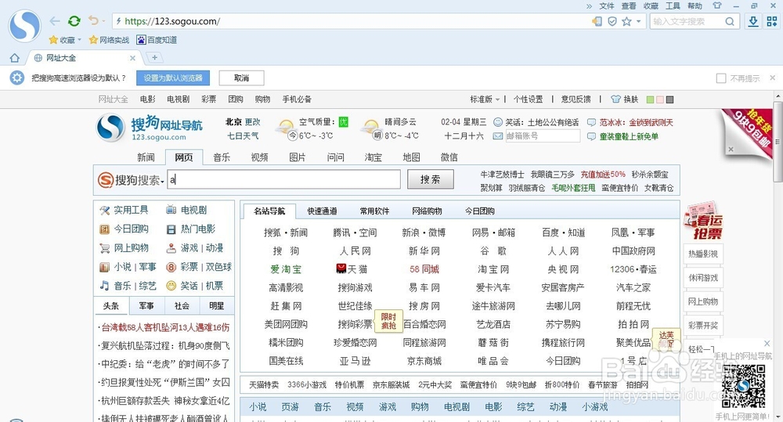The height and width of the screenshot is (422, 783).
Task: Open 今日团购 in the left sidebar
Action: 124,229
